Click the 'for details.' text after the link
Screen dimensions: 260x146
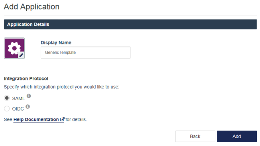click(76, 119)
